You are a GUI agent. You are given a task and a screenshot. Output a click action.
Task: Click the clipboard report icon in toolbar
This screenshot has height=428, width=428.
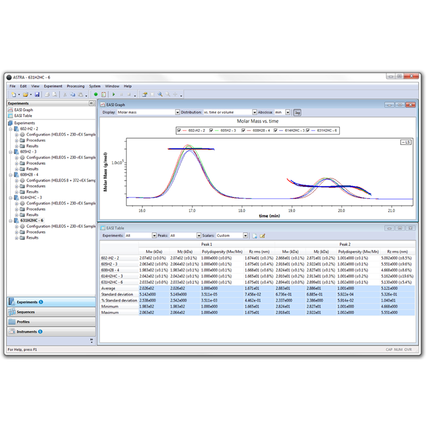click(104, 95)
